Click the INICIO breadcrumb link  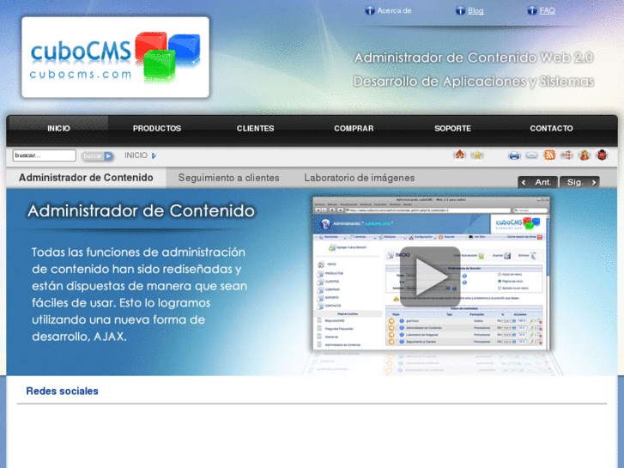(x=136, y=155)
